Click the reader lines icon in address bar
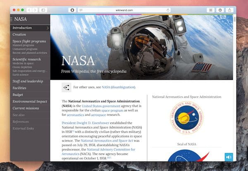Viewport: 248px width, 171px height. point(81,10)
